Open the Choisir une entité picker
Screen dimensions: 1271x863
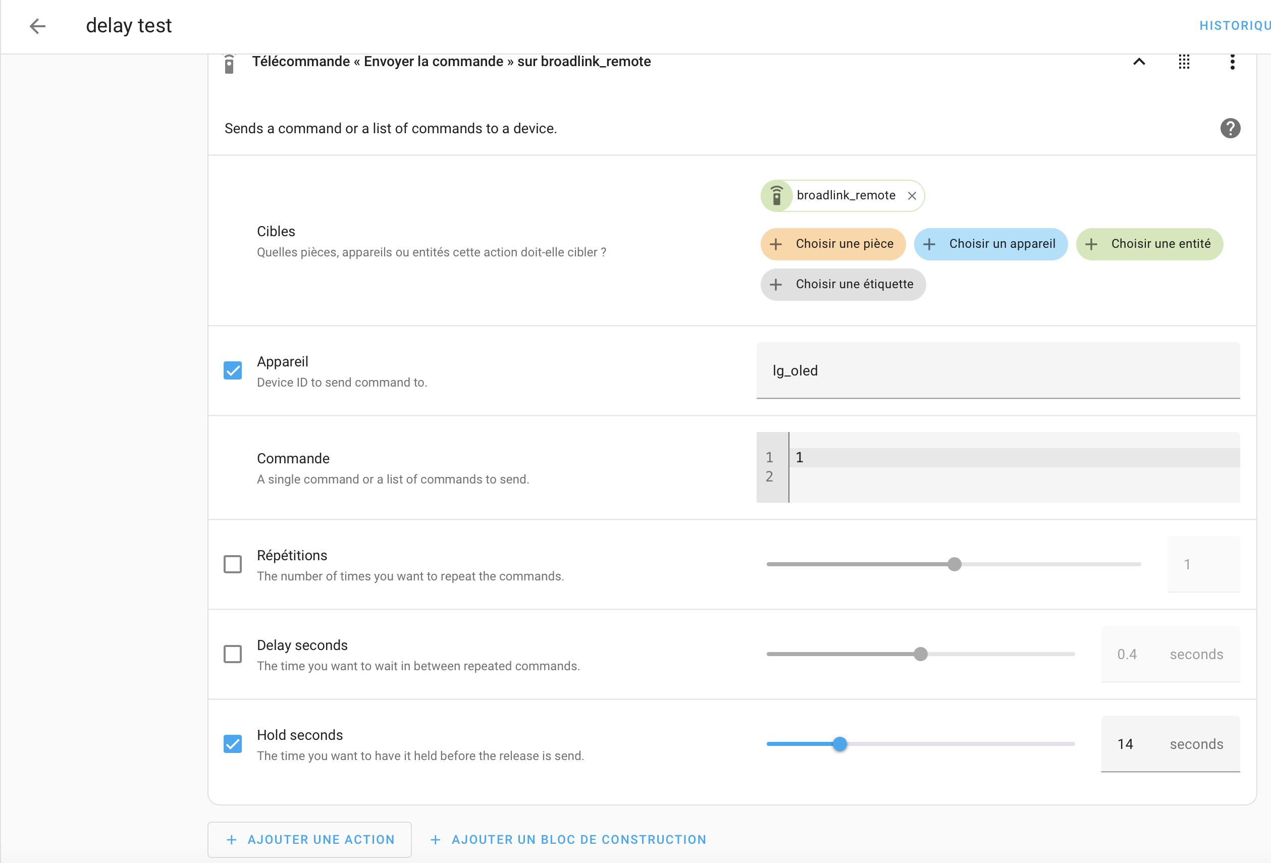coord(1149,244)
